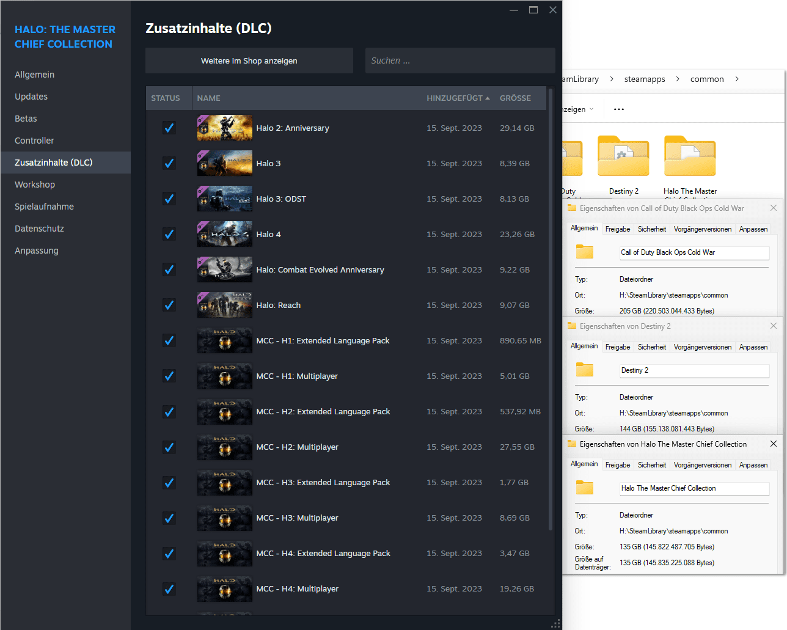Viewport: 787px width, 630px height.
Task: Click Weitere im Shop anzeigen button
Action: pyautogui.click(x=249, y=60)
